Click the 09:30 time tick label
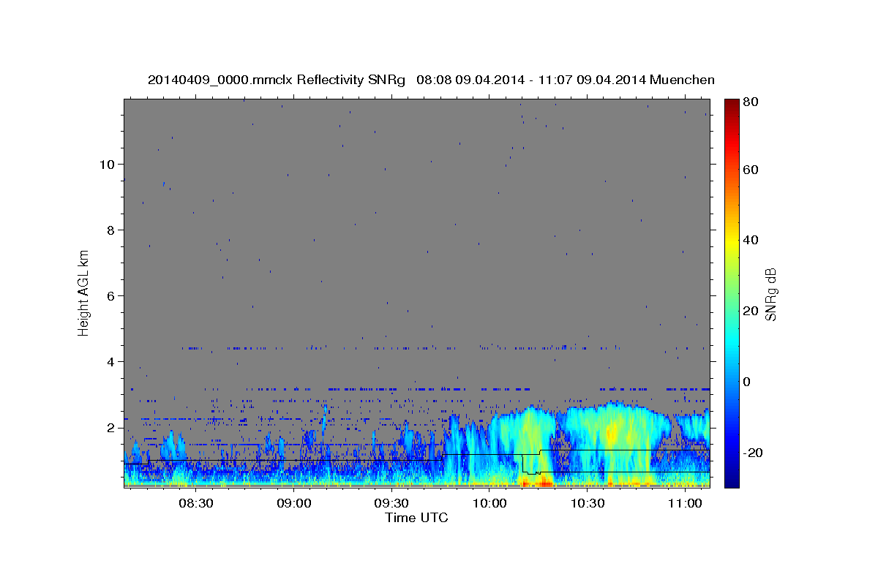This screenshot has width=878, height=585. coord(391,504)
